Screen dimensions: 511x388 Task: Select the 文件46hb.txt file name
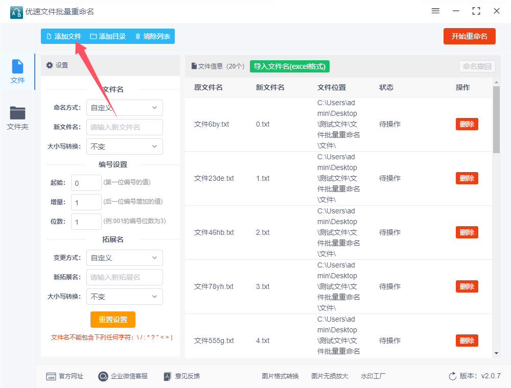tap(214, 232)
